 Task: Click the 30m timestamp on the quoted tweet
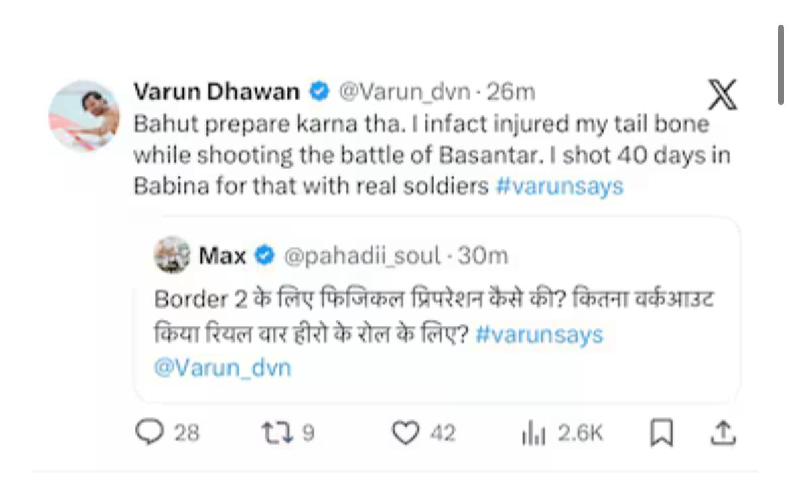pyautogui.click(x=483, y=255)
